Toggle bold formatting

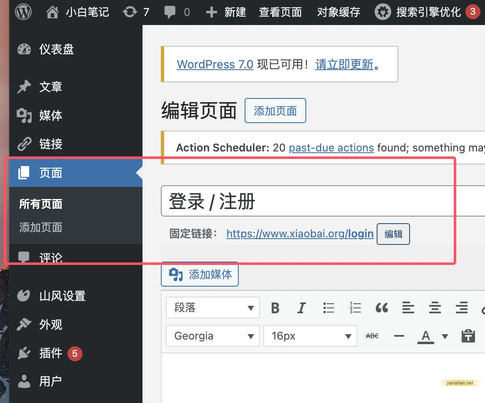click(275, 308)
